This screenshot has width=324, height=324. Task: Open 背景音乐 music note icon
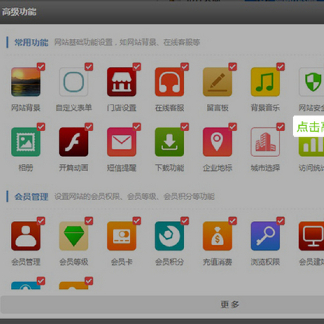coord(265,82)
